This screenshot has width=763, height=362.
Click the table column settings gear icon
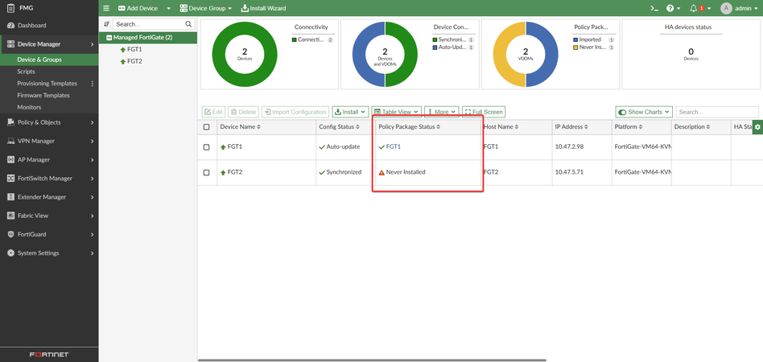coord(757,127)
